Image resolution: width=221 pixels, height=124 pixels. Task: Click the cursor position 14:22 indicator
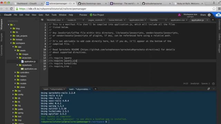(185, 83)
